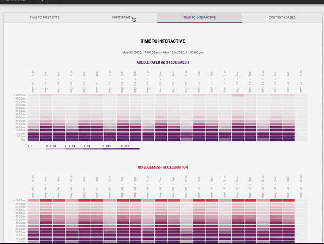324x244 pixels.
Task: Open the First Paint tab
Action: tap(122, 18)
